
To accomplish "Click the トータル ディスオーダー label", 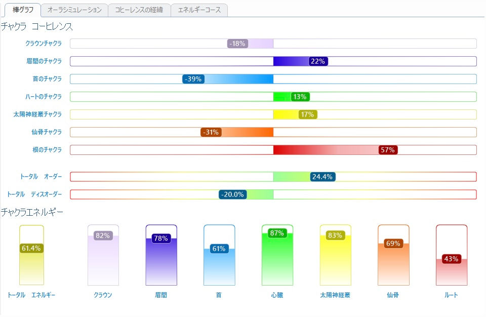I will pyautogui.click(x=34, y=194).
